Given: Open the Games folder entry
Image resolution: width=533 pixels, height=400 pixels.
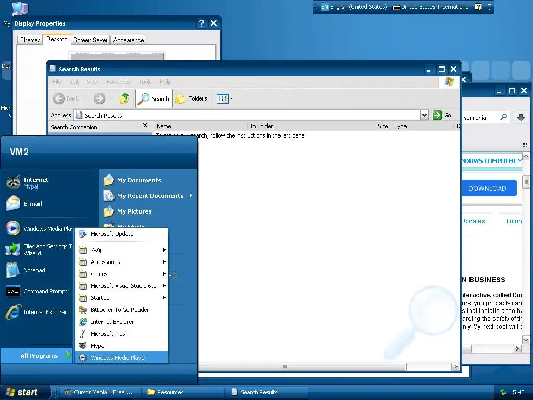Looking at the screenshot, I should click(121, 274).
